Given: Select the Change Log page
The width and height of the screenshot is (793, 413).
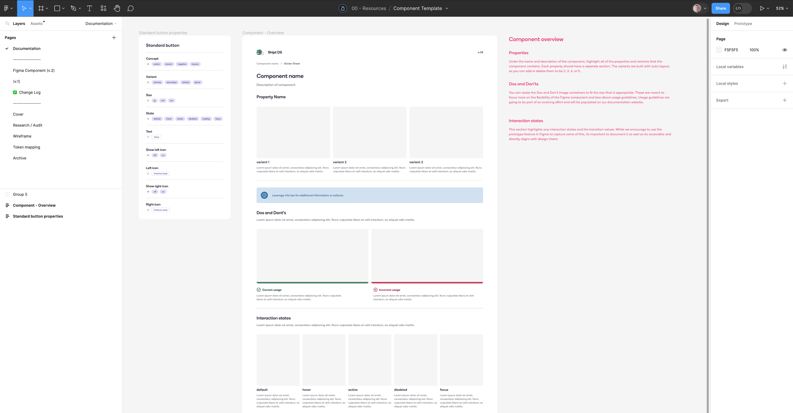Looking at the screenshot, I should click(29, 92).
